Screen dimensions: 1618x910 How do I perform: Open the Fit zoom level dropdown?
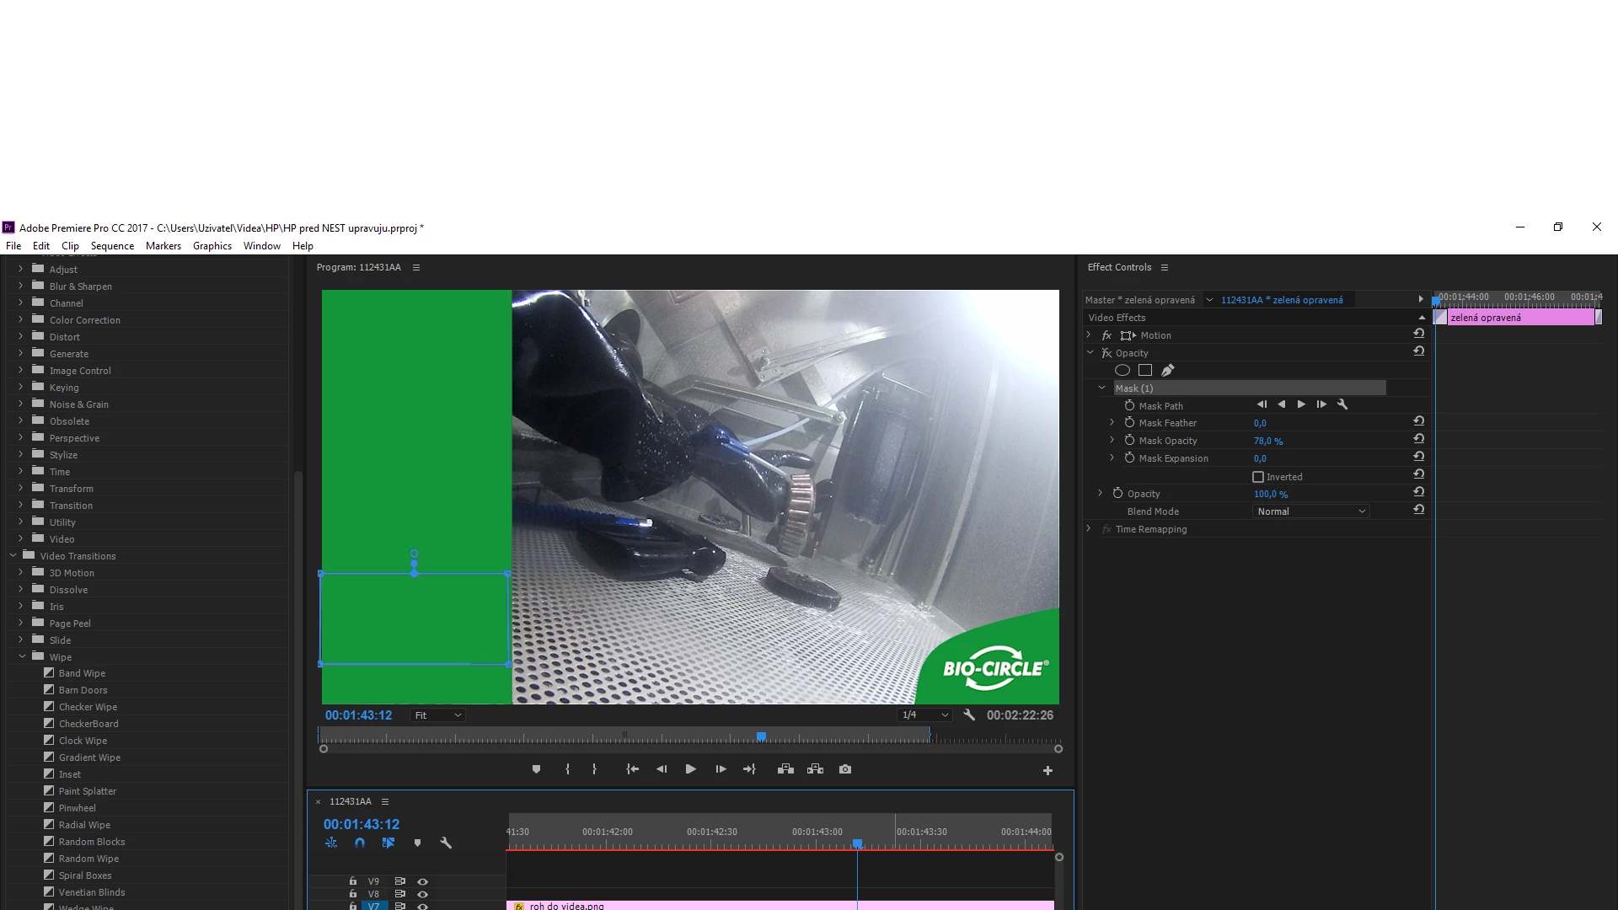pyautogui.click(x=438, y=715)
